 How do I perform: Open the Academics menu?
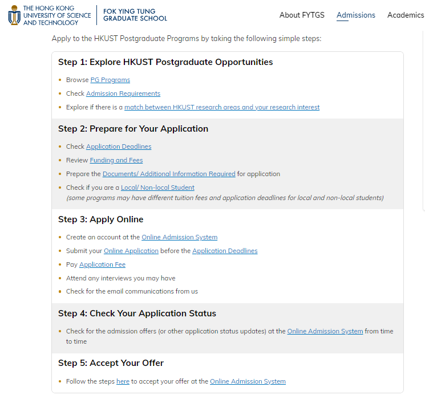point(406,15)
